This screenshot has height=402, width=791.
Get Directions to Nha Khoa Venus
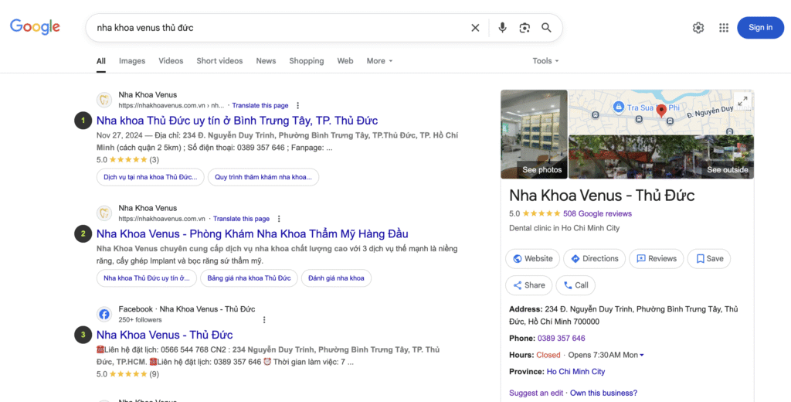594,258
